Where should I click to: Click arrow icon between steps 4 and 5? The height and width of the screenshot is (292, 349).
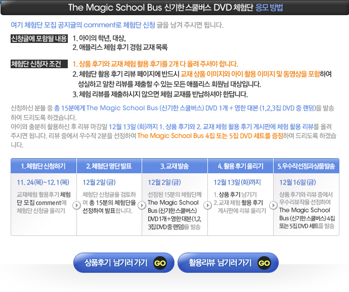pyautogui.click(x=273, y=205)
